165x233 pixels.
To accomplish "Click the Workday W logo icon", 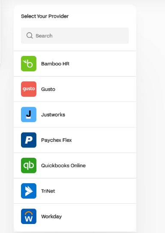I will [29, 216].
